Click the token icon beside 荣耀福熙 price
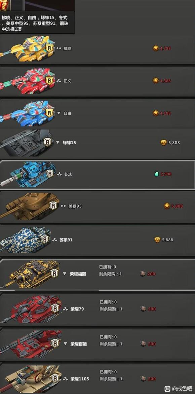The height and width of the screenshot is (394, 195). (x=143, y=274)
